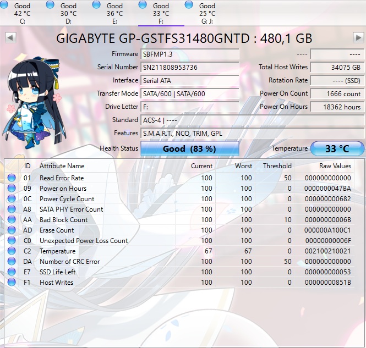Click the Serial Number field
366x348 pixels.
[x=190, y=67]
